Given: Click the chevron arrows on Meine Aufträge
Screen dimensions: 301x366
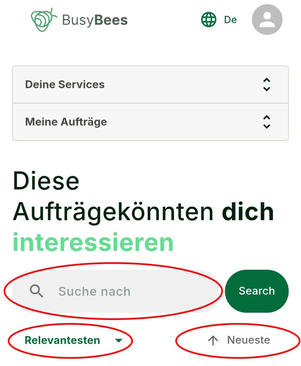Looking at the screenshot, I should [266, 122].
